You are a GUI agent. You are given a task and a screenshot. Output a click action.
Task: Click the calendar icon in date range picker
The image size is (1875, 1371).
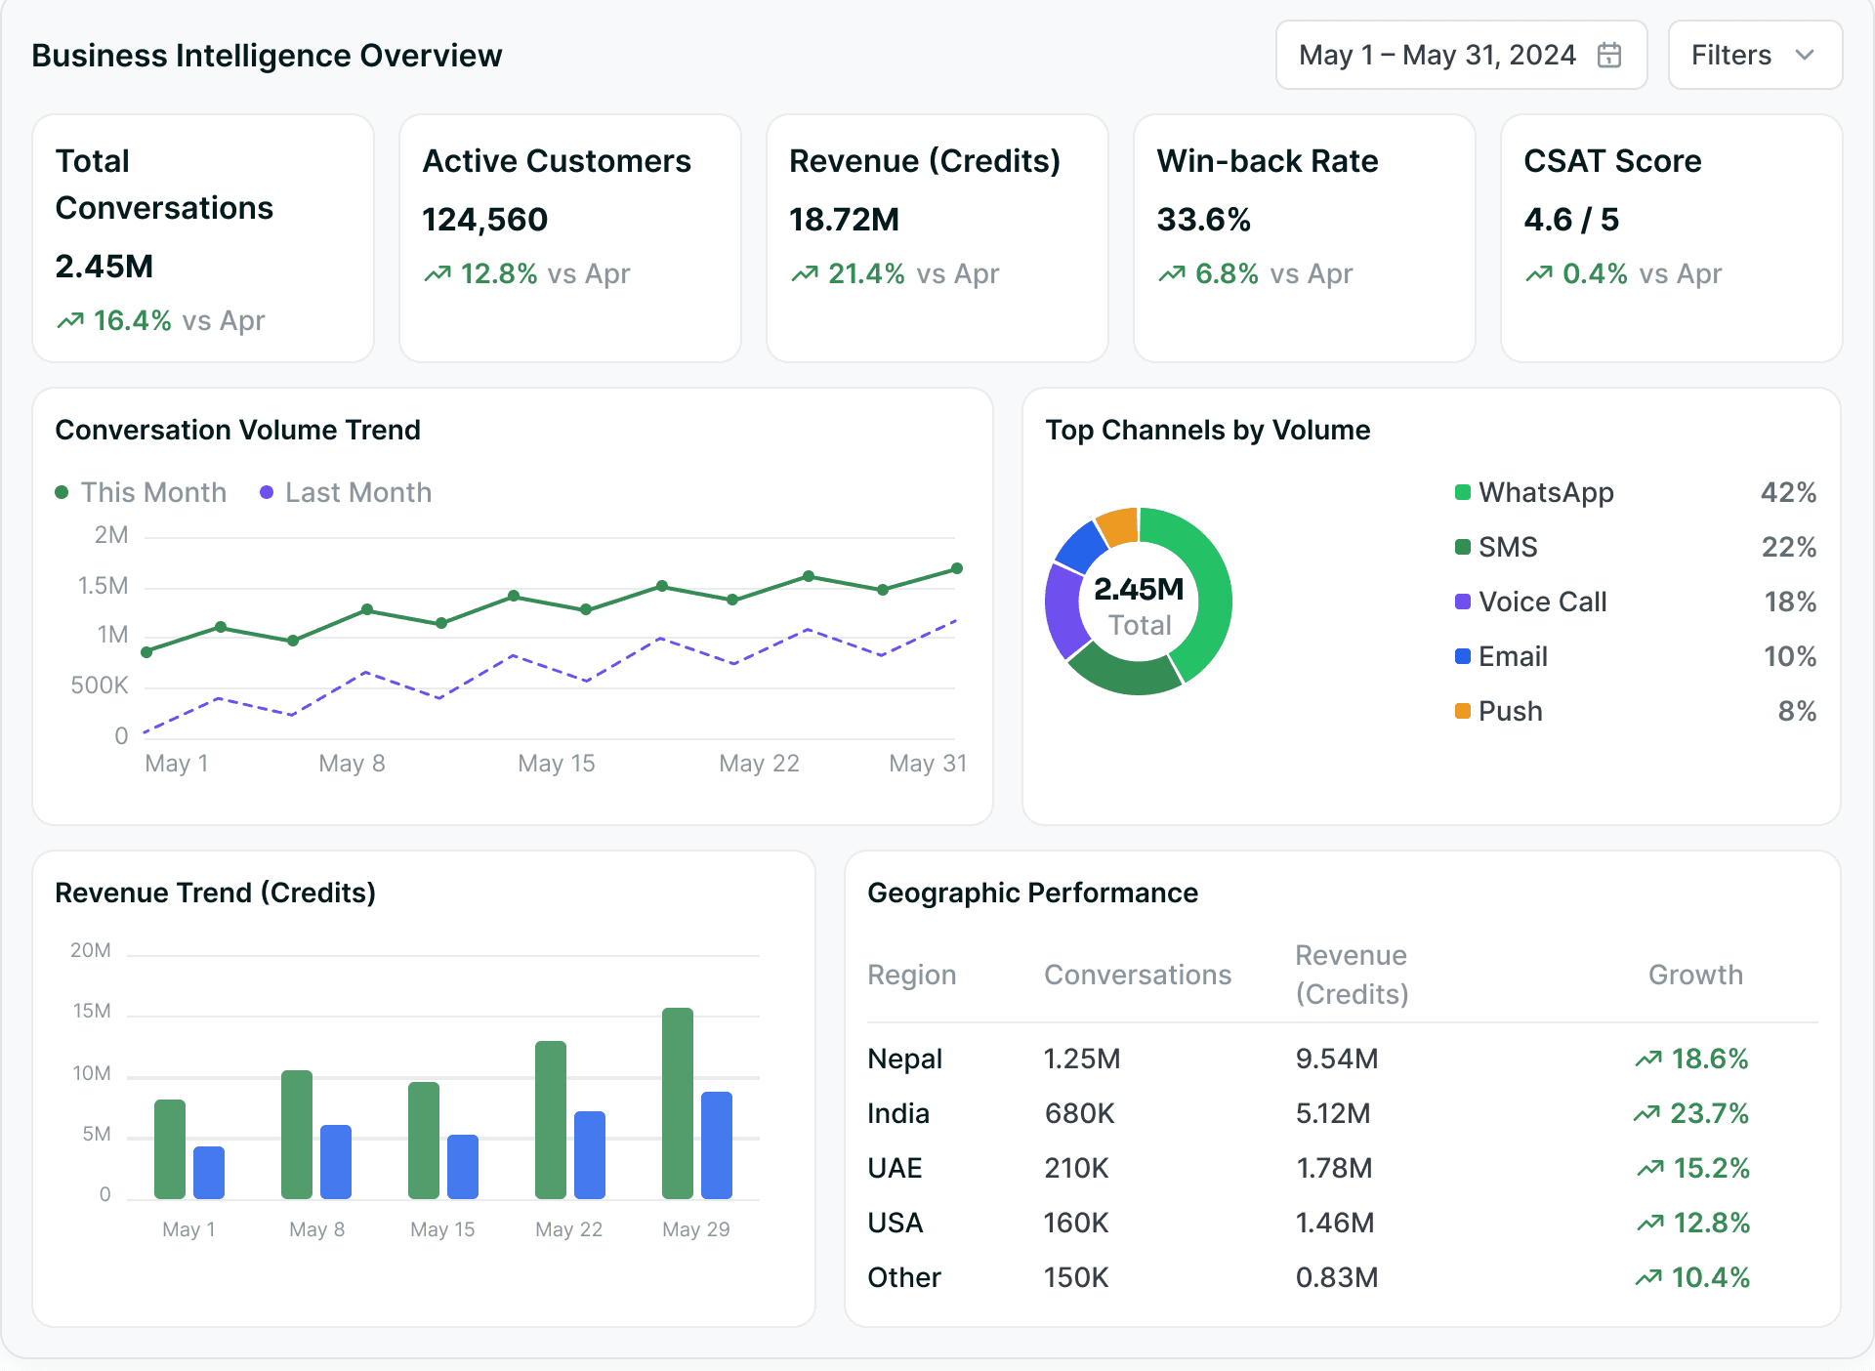1609,55
